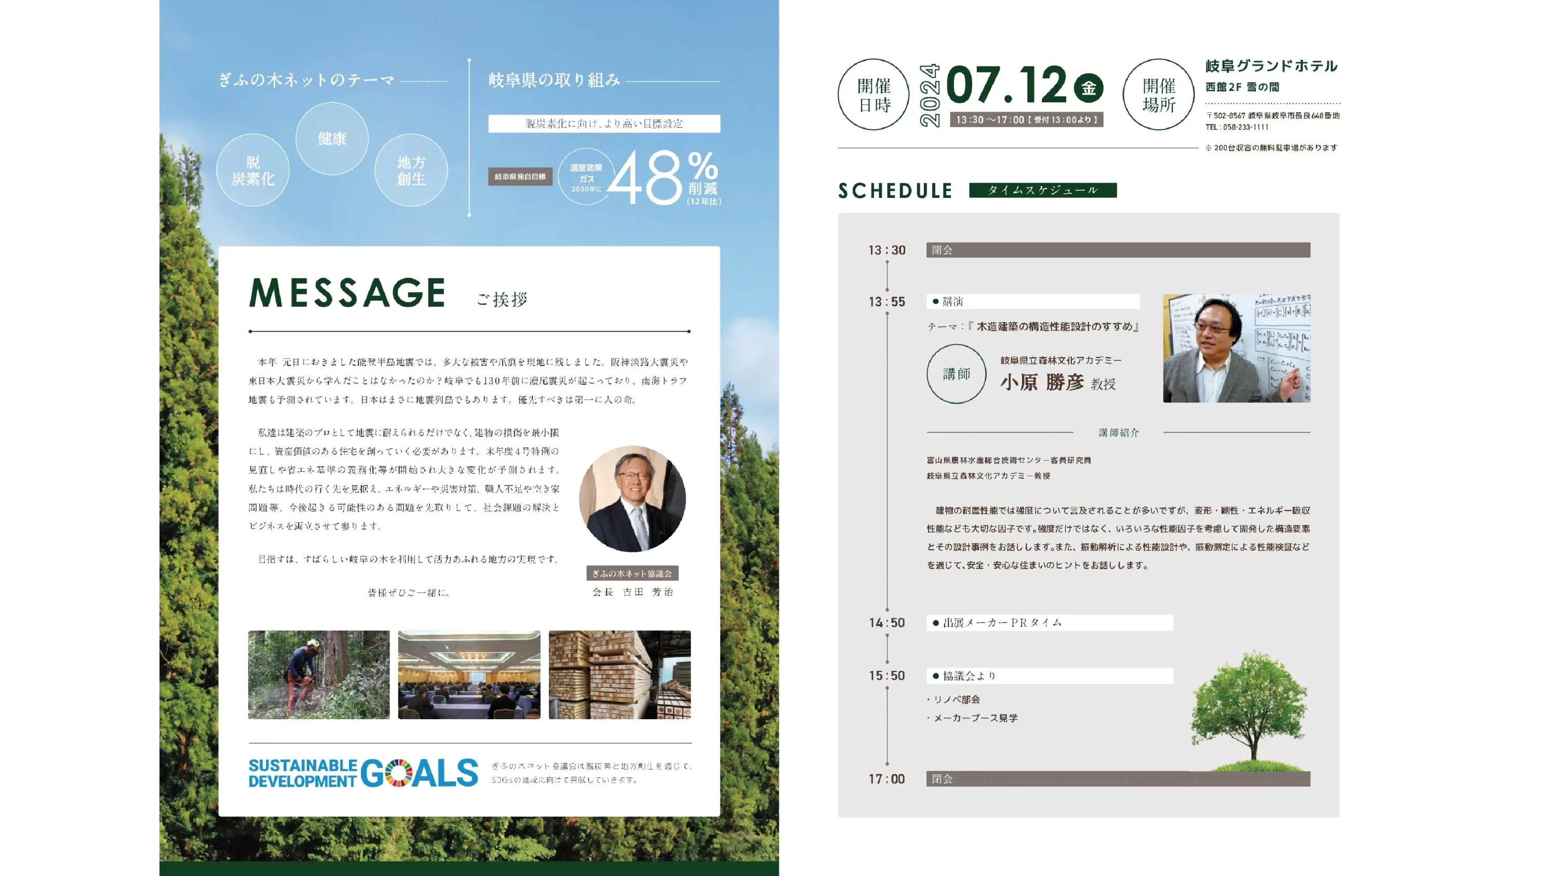Click the 13:30～17:00 time banner
The width and height of the screenshot is (1558, 876).
[x=1026, y=120]
